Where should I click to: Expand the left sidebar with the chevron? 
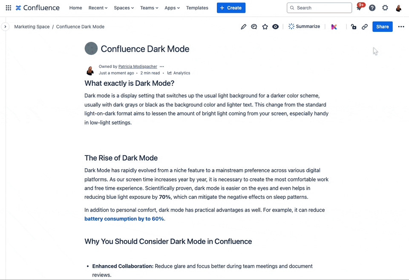[6, 26]
